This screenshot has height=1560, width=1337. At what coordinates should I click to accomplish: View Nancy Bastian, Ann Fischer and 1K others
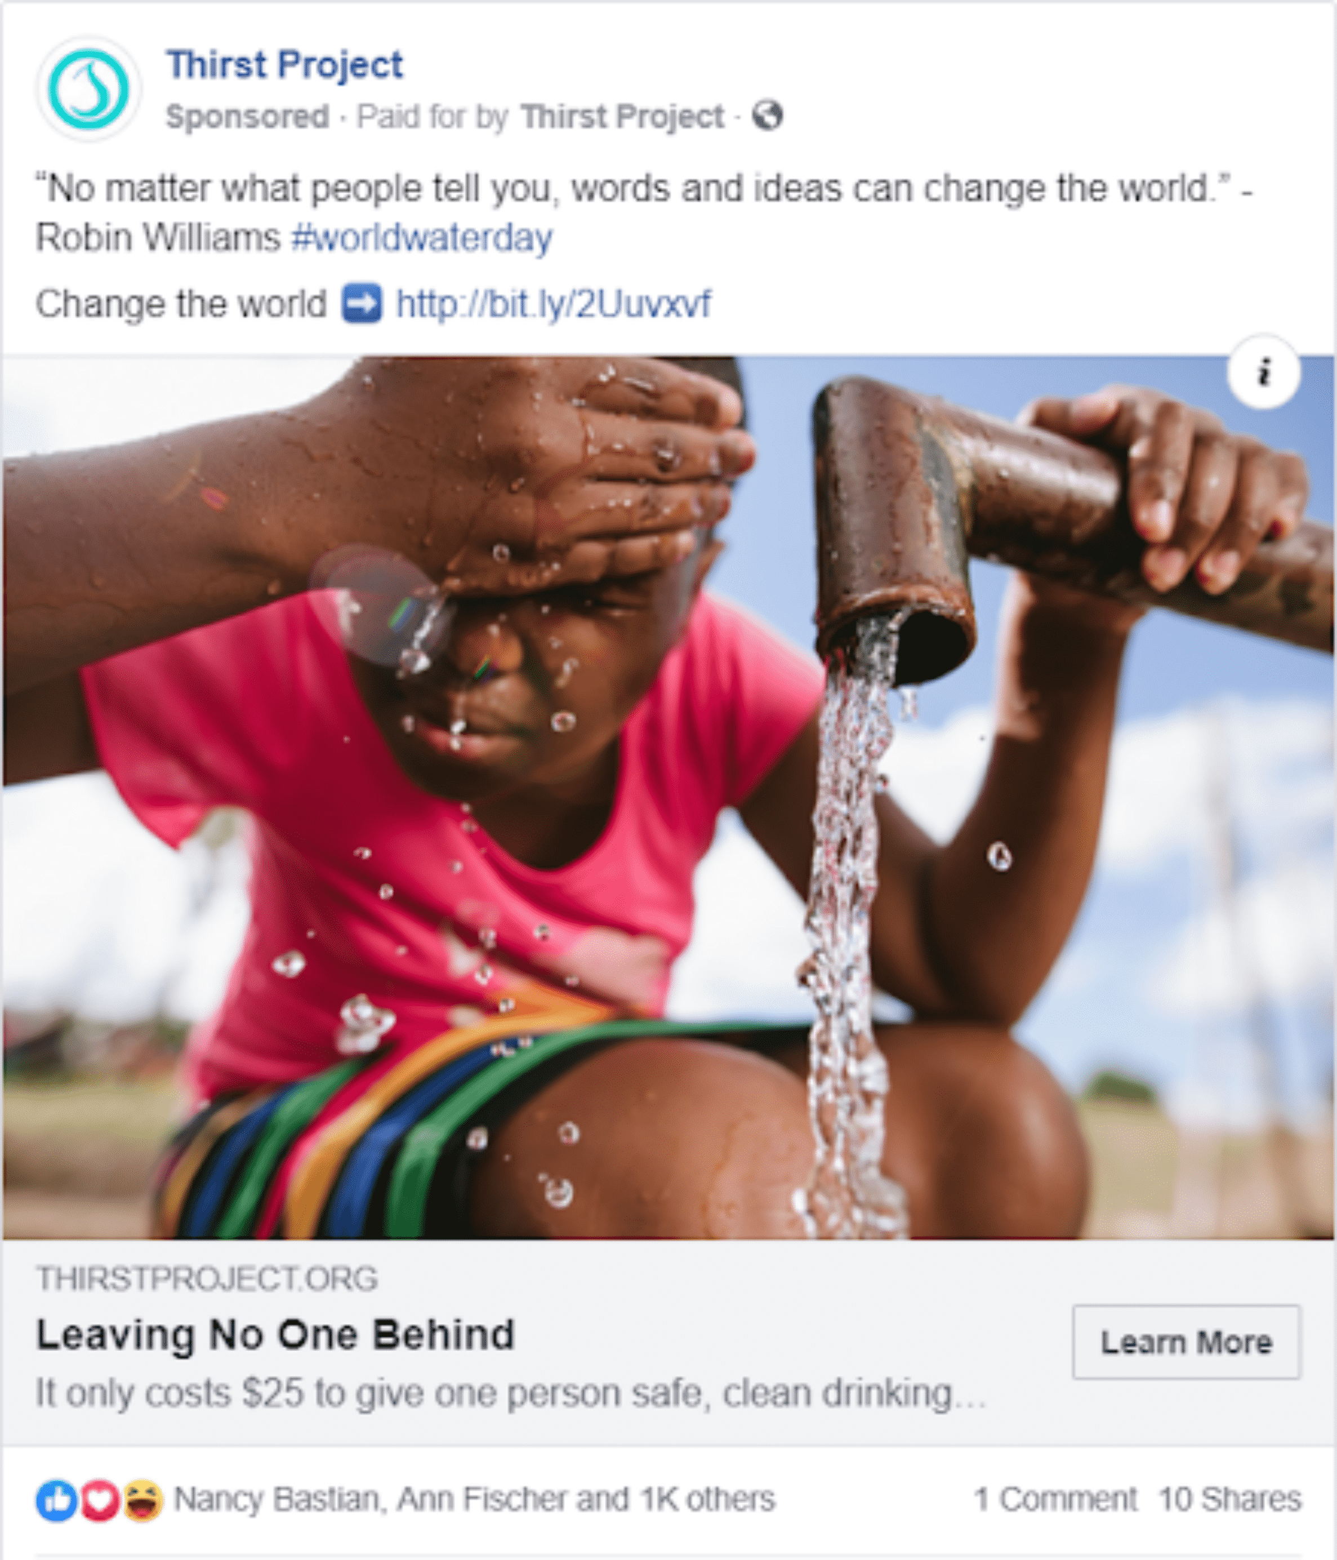474,1500
